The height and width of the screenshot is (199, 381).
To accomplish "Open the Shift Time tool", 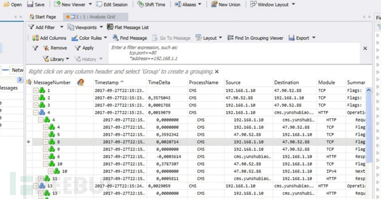I will tap(151, 4).
